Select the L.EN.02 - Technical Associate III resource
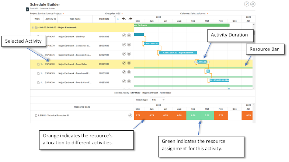289x162 pixels. click(53, 116)
